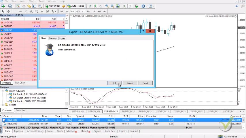Image resolution: width=246 pixels, height=138 pixels.
Task: Open a new chart with toolbar icon
Action: point(3,6)
